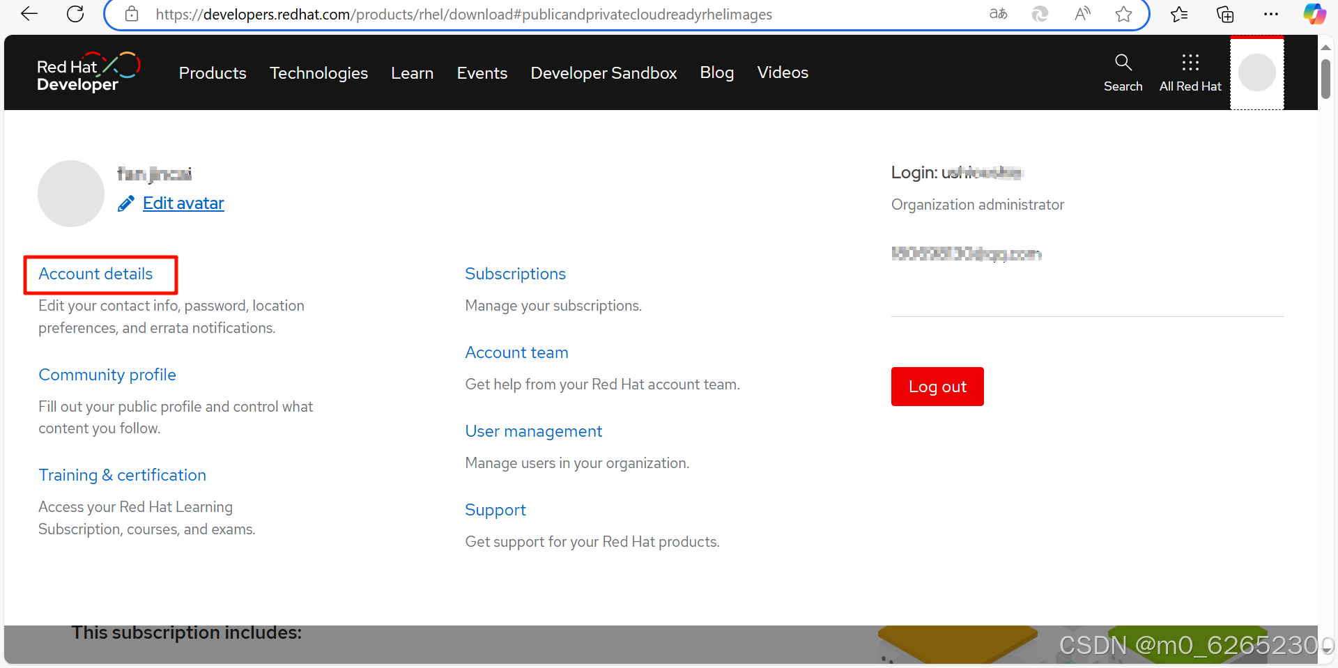This screenshot has height=668, width=1338.
Task: Open the Collections icon
Action: click(x=1225, y=14)
